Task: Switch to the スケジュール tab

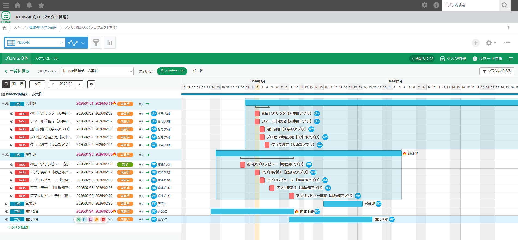Action: point(46,58)
